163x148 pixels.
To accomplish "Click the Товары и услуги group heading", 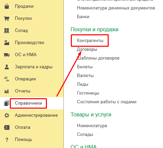I will pos(91,115).
